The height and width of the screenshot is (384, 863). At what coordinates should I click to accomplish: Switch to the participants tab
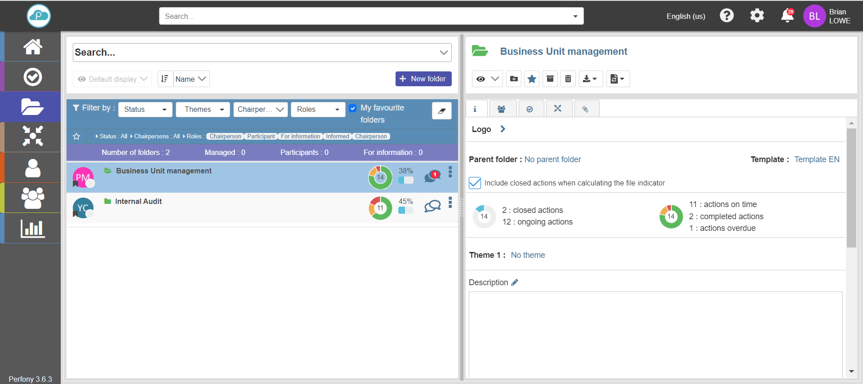[x=501, y=109]
